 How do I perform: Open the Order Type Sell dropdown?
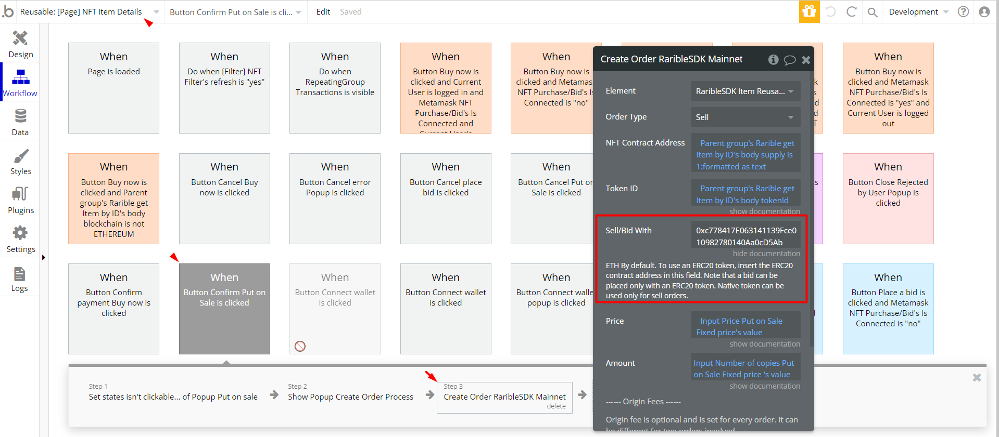(745, 117)
